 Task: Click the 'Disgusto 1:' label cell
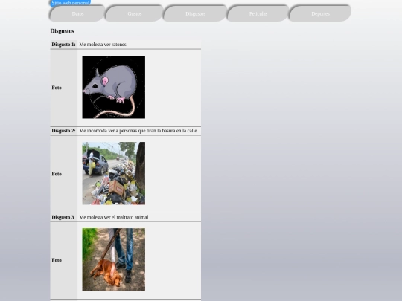(63, 45)
